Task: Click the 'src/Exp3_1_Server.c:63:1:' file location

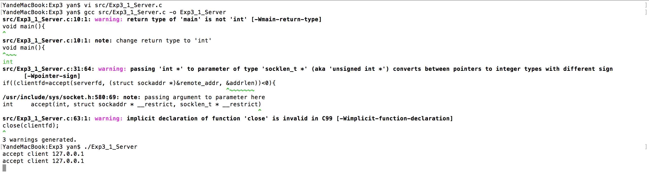Action: point(47,118)
